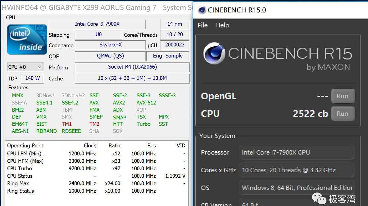This screenshot has width=368, height=206.
Task: Run the OpenGL benchmark
Action: [x=343, y=96]
